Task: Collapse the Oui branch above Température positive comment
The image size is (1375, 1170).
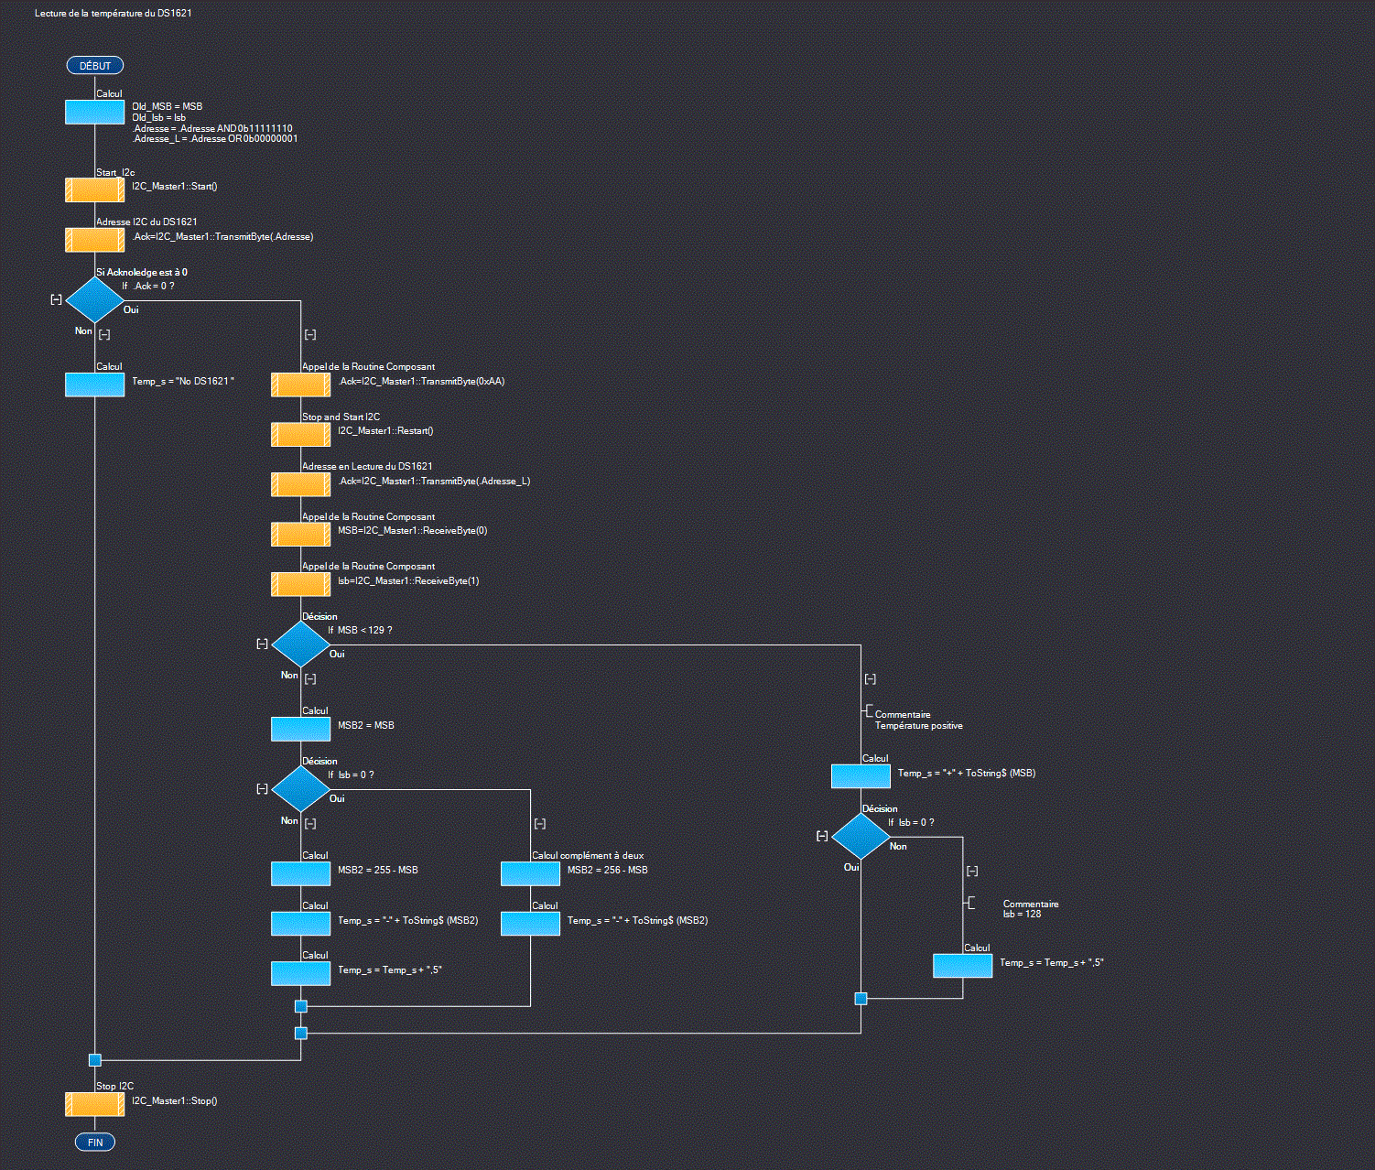Action: [871, 679]
